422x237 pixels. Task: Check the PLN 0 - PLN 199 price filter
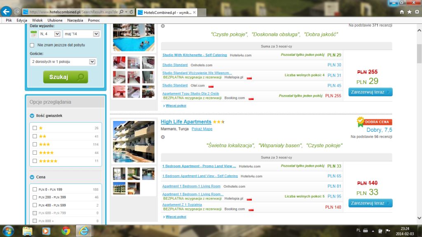[x=35, y=189]
